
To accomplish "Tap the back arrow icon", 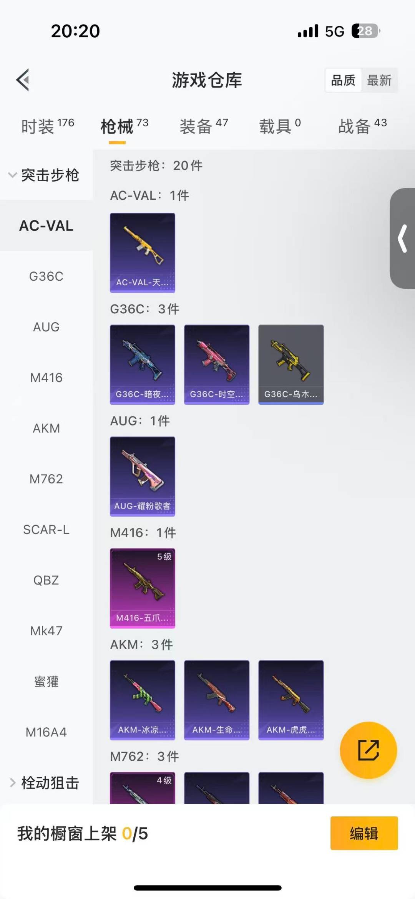I will click(x=23, y=80).
